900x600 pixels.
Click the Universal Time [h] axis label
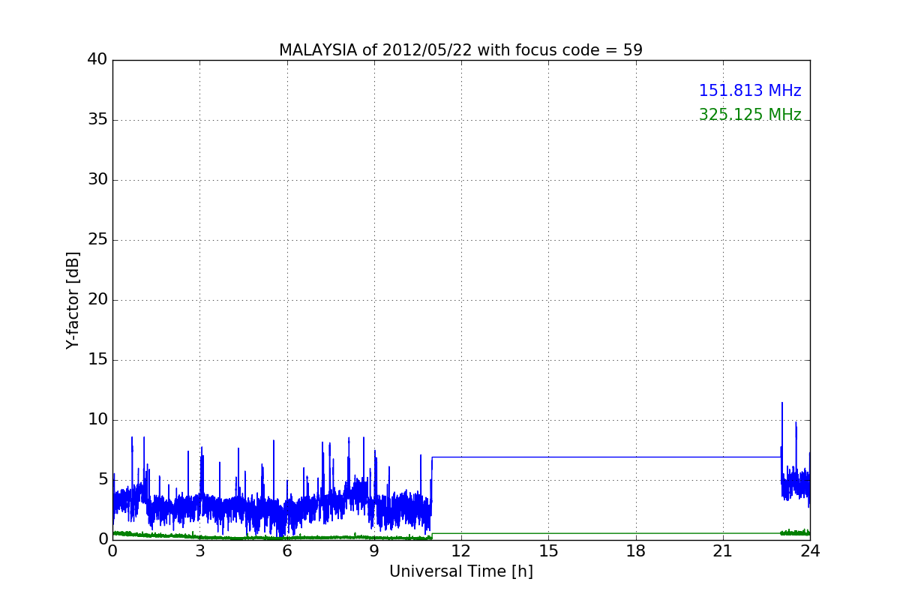(460, 571)
